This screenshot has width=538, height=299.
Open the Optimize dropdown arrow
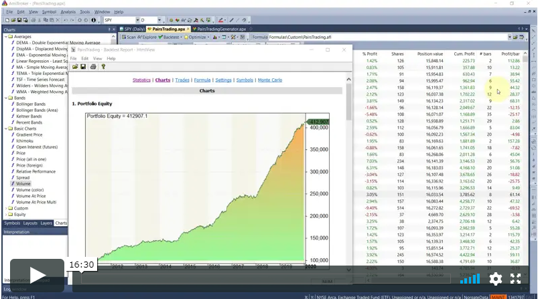[208, 37]
